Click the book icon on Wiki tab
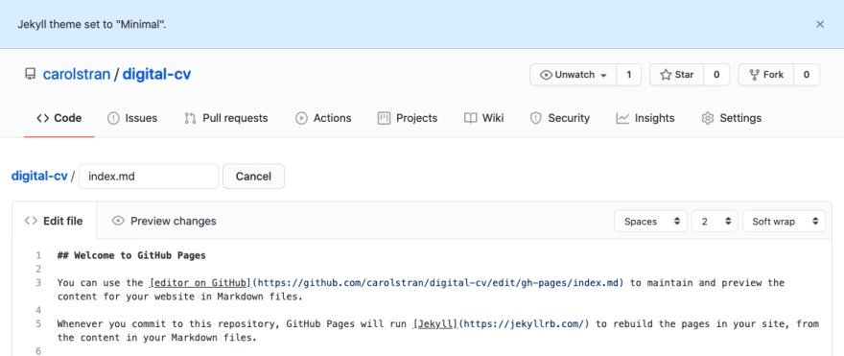Screen dimensions: 844x356 tap(471, 118)
